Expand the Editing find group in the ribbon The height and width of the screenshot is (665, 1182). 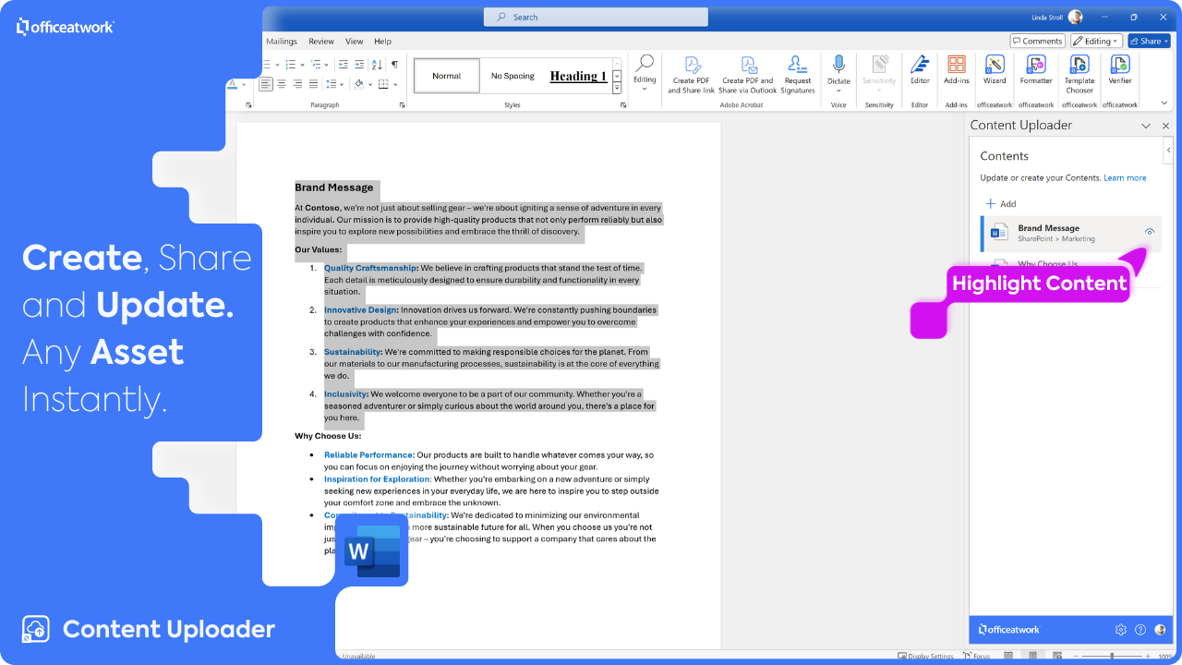tap(645, 73)
